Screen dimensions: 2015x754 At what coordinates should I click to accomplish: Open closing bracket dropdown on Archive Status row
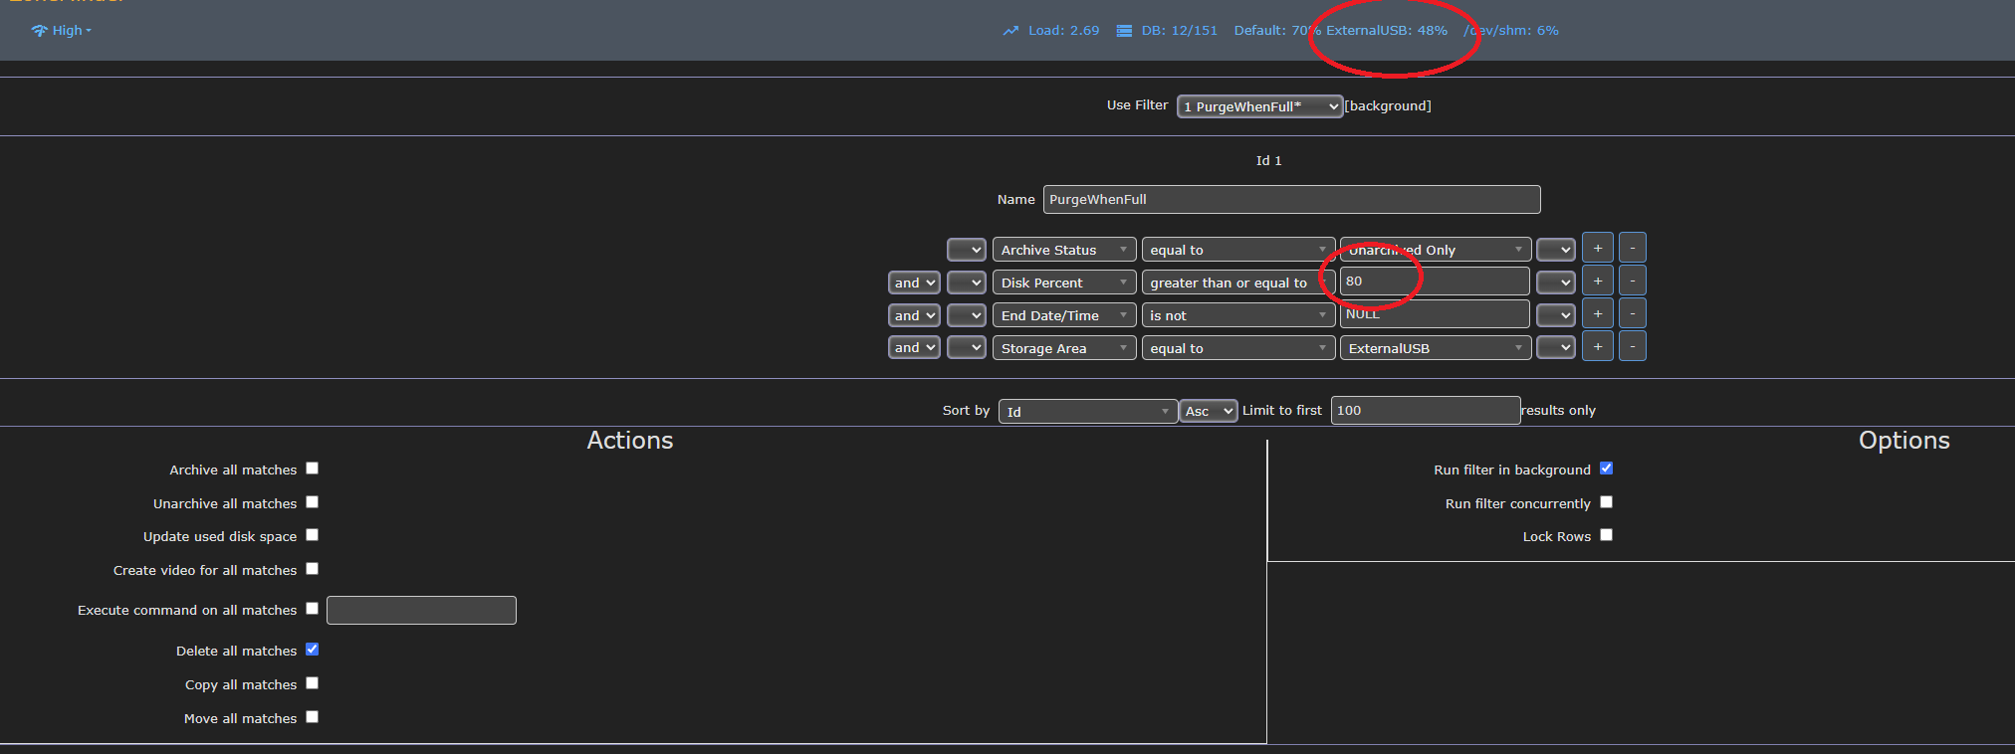[1555, 250]
